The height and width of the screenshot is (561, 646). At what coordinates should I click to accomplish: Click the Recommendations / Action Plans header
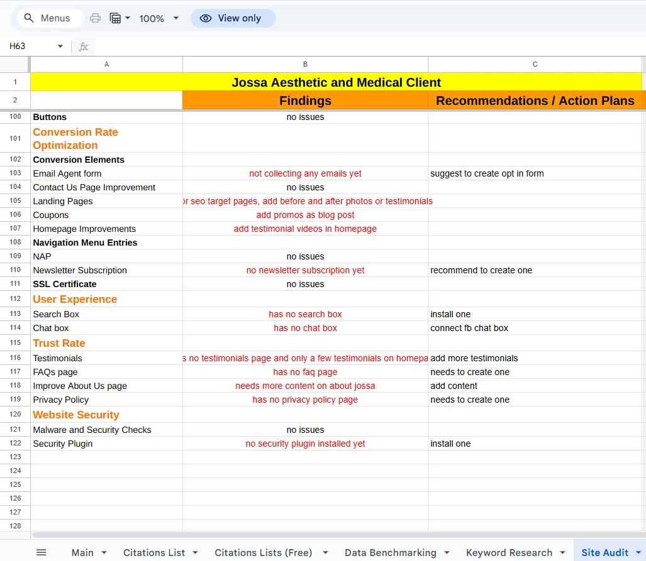(535, 101)
